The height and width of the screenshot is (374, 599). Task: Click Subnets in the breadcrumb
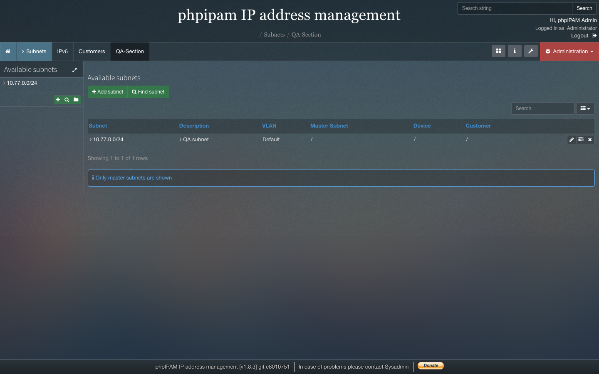pyautogui.click(x=274, y=35)
